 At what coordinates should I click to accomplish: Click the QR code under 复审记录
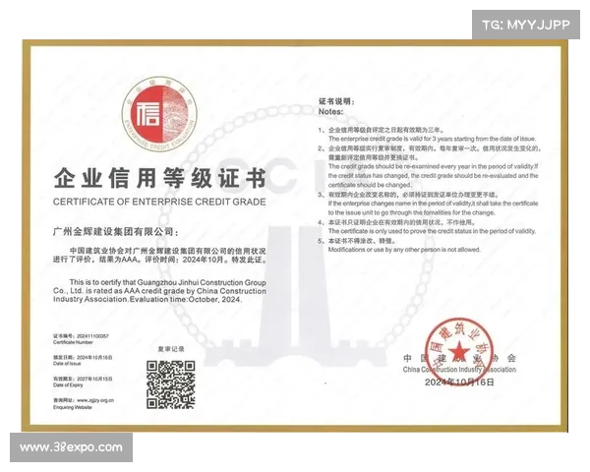(171, 384)
